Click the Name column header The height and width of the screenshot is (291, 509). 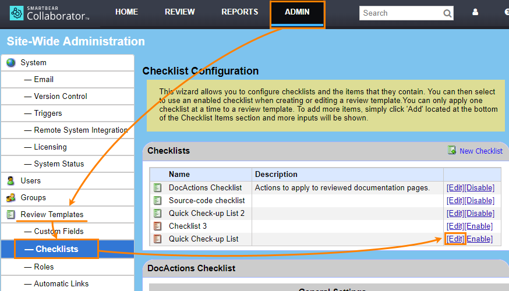pyautogui.click(x=179, y=174)
